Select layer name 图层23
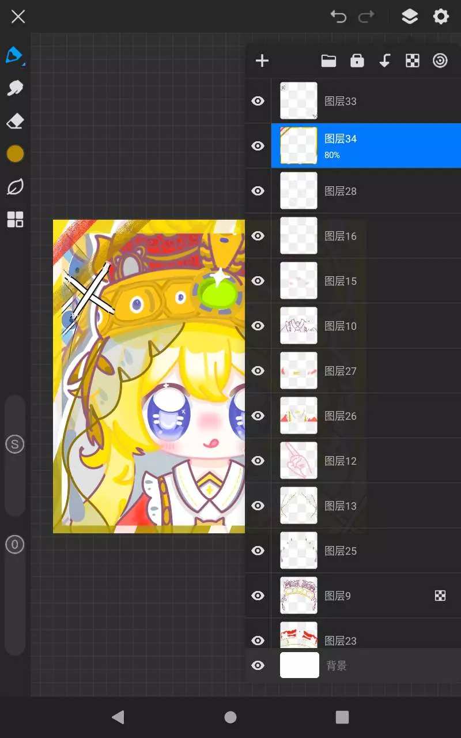The image size is (461, 738). pos(341,641)
